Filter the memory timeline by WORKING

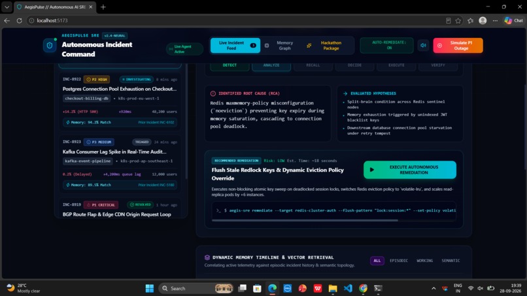pos(425,261)
